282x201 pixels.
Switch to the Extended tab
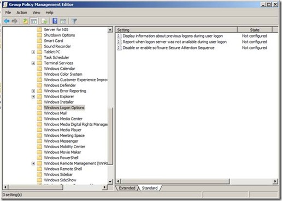[127, 188]
